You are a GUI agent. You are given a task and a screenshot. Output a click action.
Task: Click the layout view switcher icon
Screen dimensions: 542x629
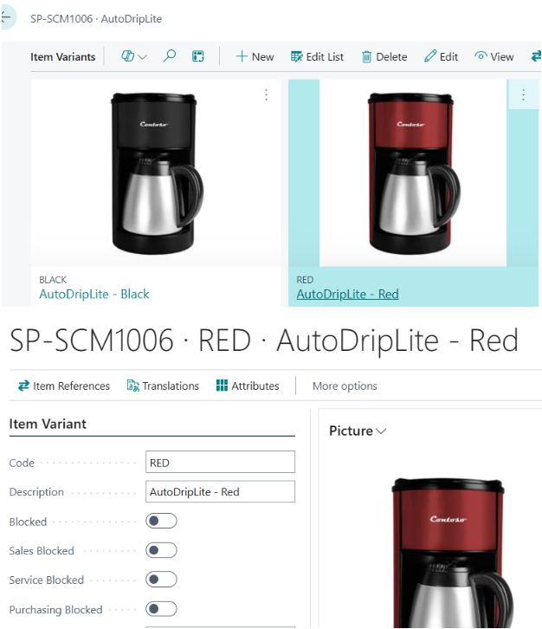(197, 56)
